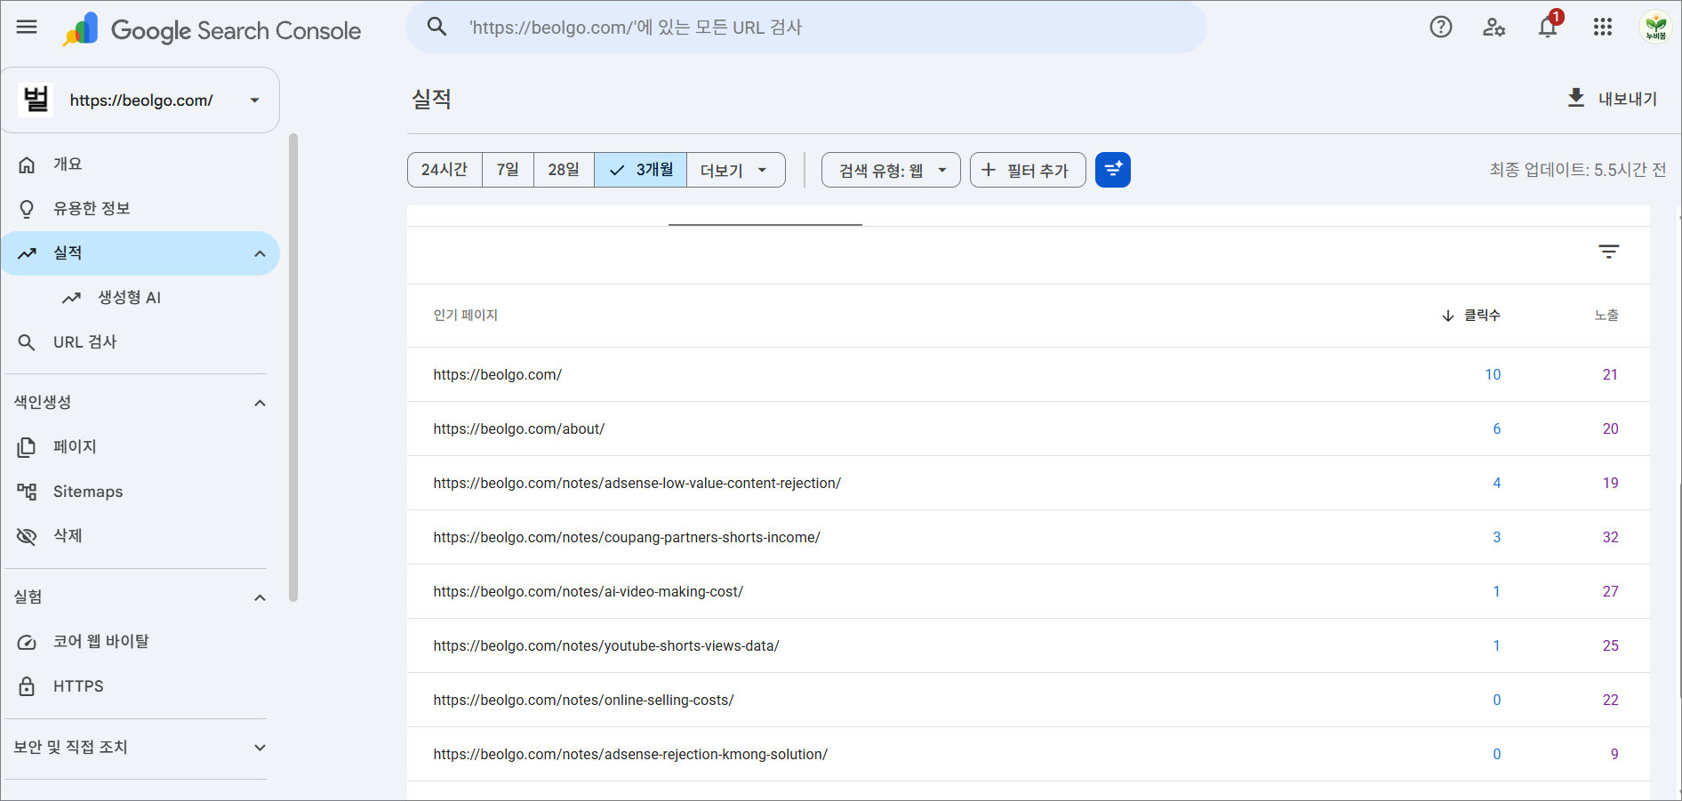
Task: Select the 3개월 date range
Action: point(640,170)
